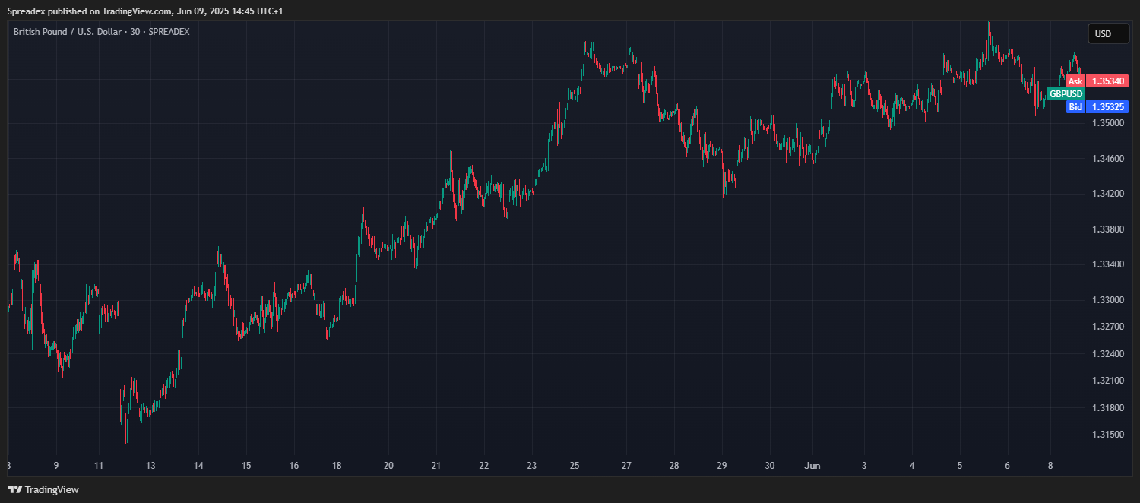Click the 1.35000 price axis label
1140x503 pixels.
click(x=1107, y=123)
